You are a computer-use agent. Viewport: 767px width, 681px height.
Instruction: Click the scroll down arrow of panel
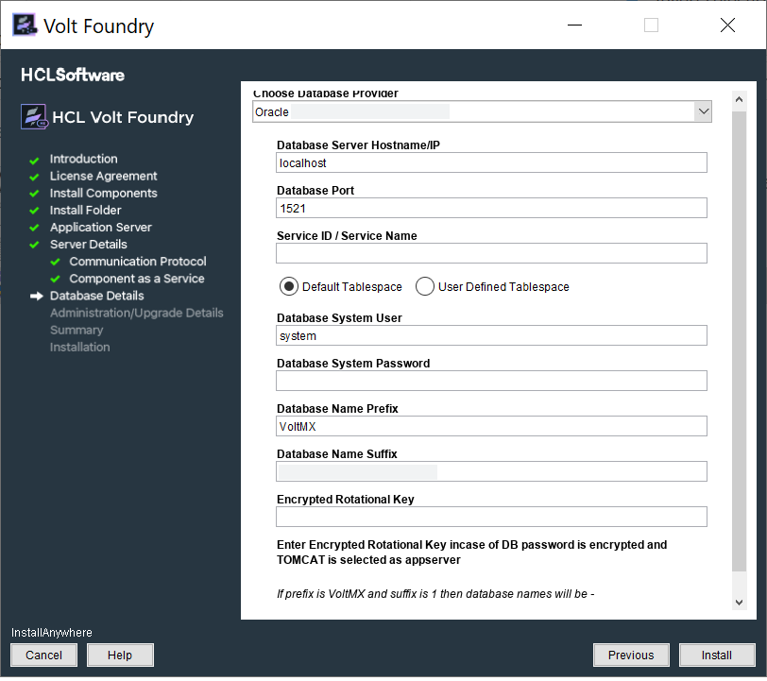(x=739, y=602)
